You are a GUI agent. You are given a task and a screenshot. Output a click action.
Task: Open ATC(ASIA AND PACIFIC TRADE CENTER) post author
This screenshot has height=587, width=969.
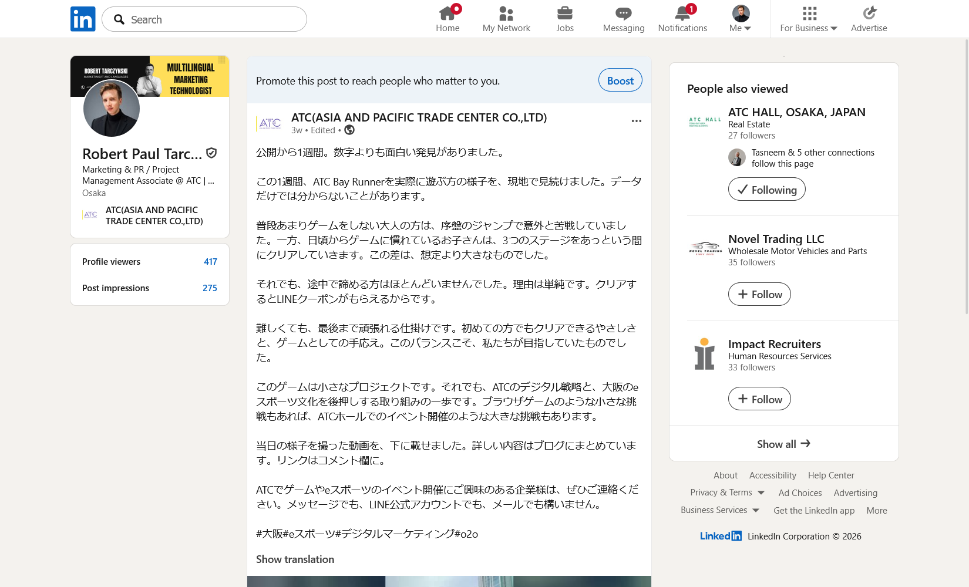(419, 117)
